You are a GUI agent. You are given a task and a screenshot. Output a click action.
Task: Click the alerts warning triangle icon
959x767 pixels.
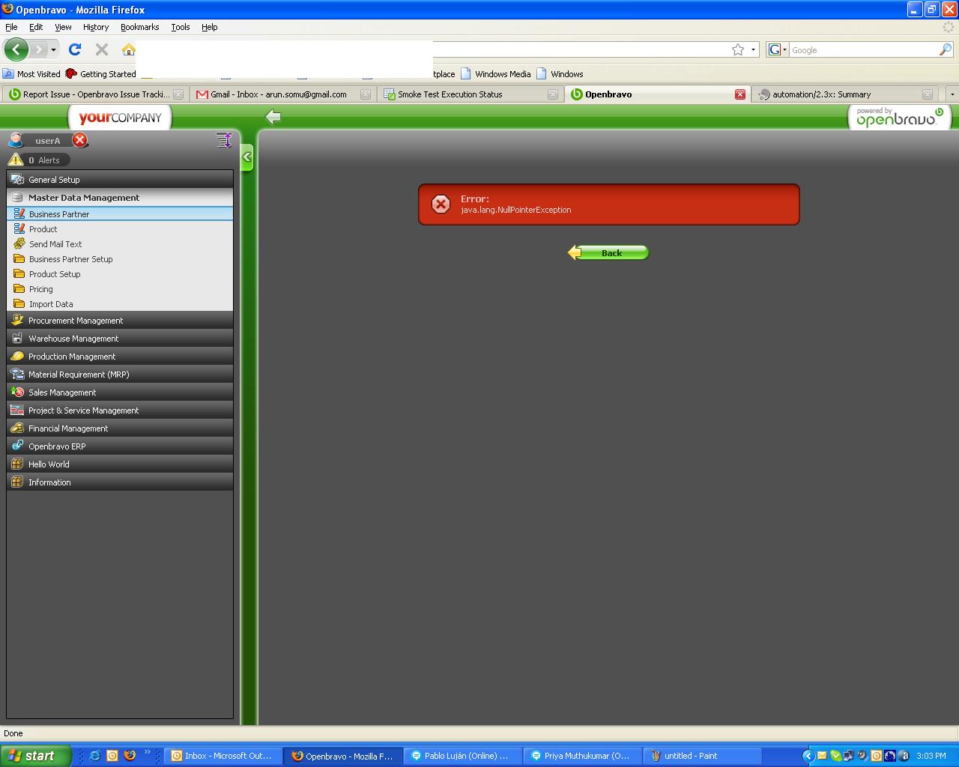pos(16,160)
